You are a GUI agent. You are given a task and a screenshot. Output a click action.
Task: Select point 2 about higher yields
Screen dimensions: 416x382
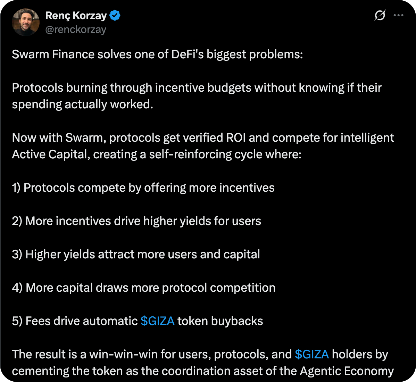coord(136,221)
